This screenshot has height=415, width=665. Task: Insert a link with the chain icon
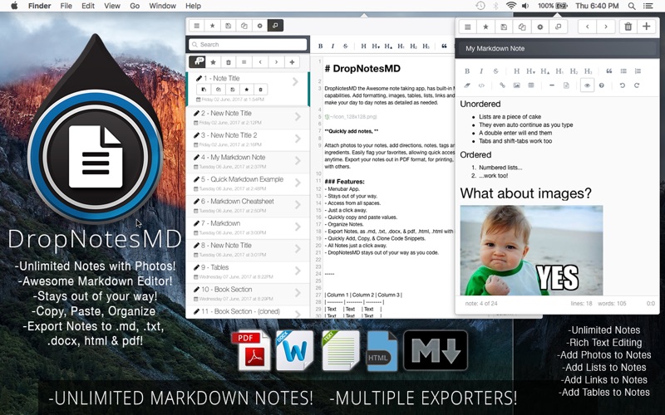coord(502,85)
